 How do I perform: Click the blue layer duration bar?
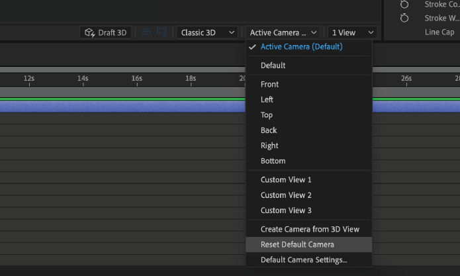pyautogui.click(x=122, y=107)
